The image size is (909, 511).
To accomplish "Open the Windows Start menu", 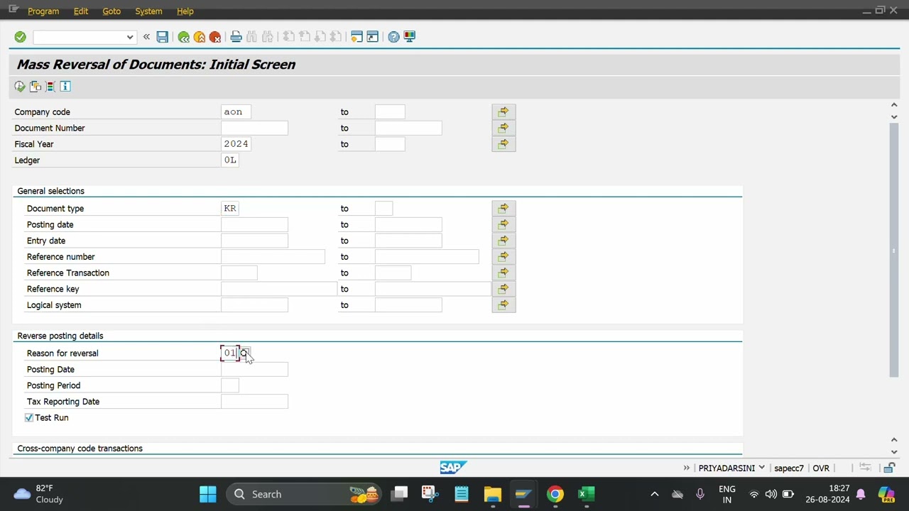I will point(208,494).
